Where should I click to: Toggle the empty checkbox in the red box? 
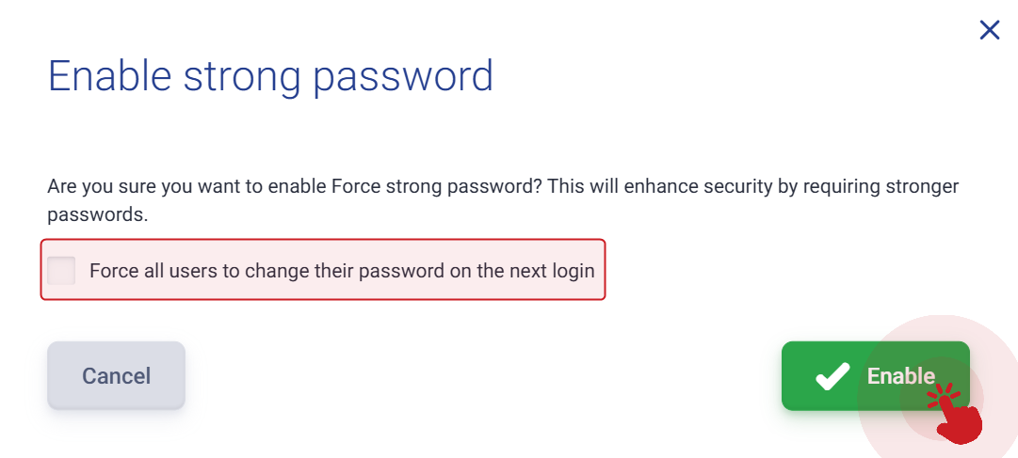point(61,270)
